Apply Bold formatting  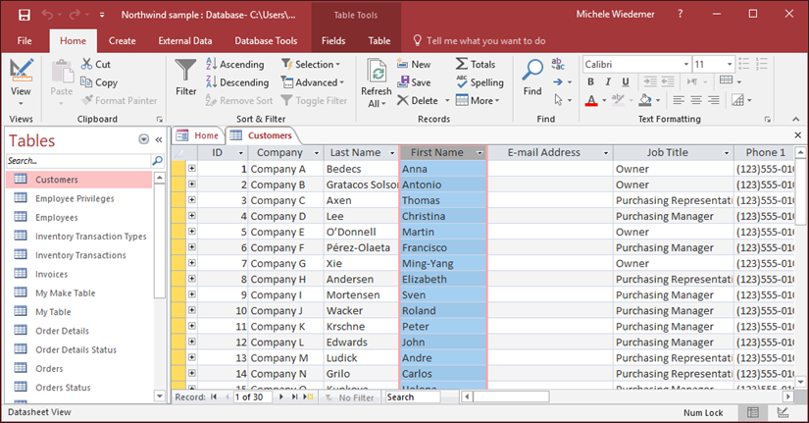(x=590, y=81)
